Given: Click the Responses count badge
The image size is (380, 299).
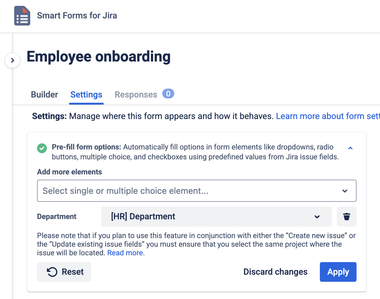Looking at the screenshot, I should click(168, 94).
